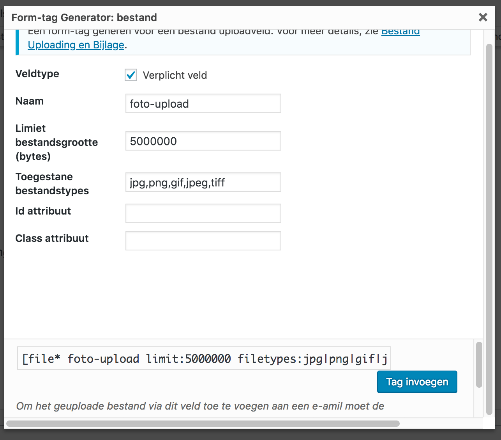The width and height of the screenshot is (501, 440).
Task: Close the Form-tag Generator dialog
Action: point(483,17)
